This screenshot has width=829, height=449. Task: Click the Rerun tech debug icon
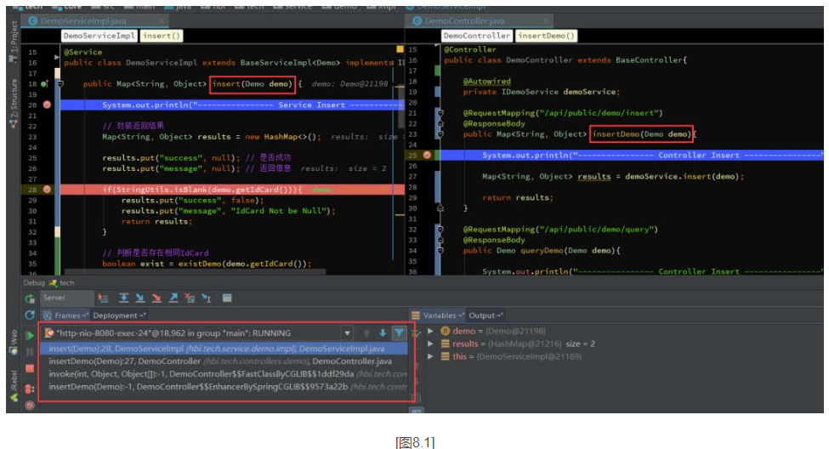pos(30,298)
